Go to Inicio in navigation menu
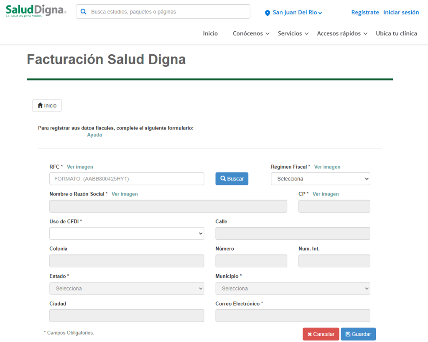This screenshot has width=428, height=342. tap(210, 33)
